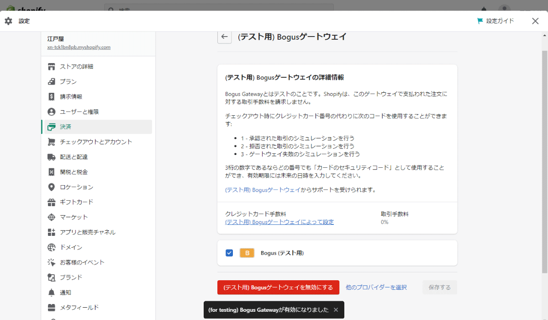
Task: Click the top bar notification bell
Action: pyautogui.click(x=484, y=9)
